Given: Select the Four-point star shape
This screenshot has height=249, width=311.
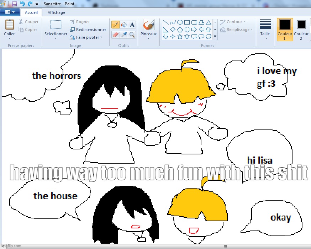Looking at the screenshot, I should (x=173, y=37).
